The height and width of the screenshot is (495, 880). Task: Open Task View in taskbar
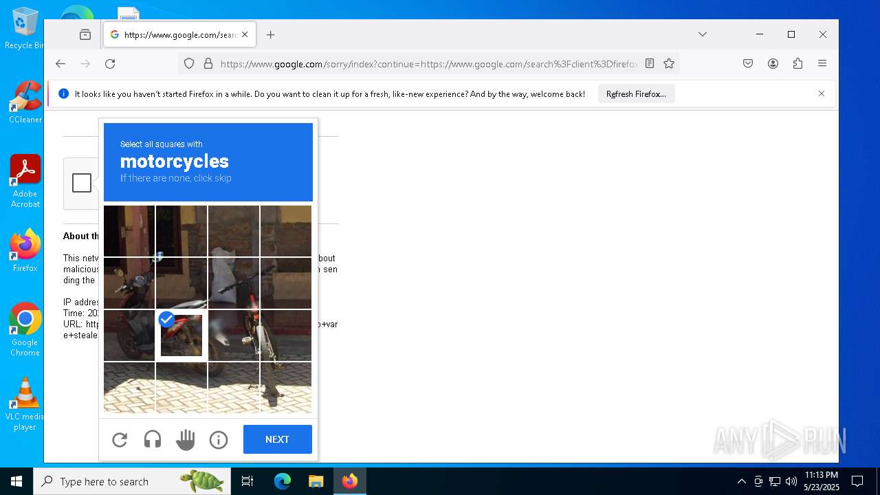[247, 481]
